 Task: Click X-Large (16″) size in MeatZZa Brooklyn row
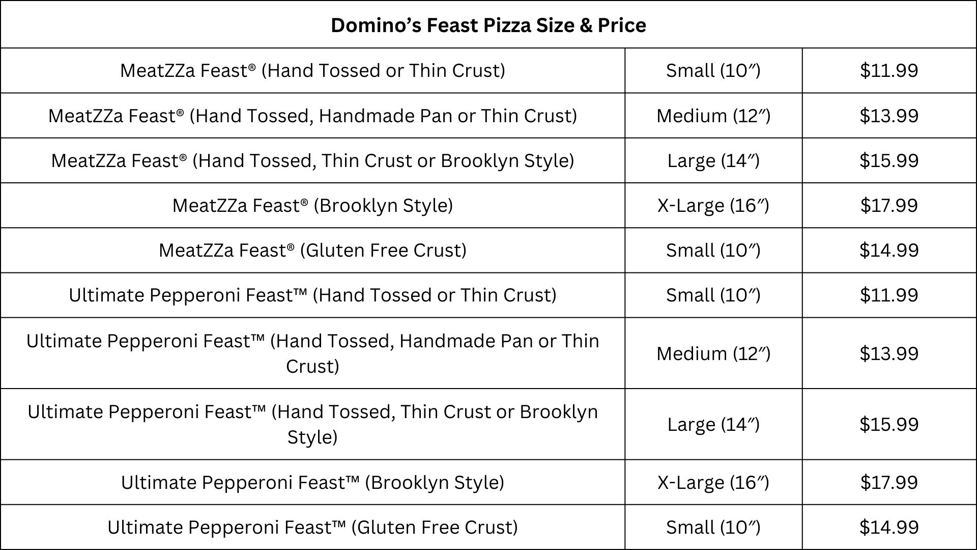coord(713,205)
